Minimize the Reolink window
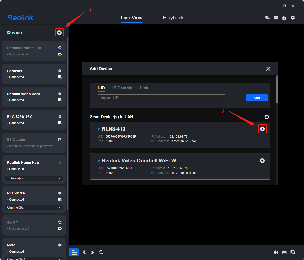Image resolution: width=304 pixels, height=260 pixels. (x=276, y=6)
